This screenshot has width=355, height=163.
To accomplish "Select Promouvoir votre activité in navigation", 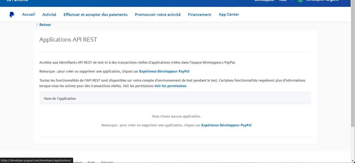I will 157,14.
